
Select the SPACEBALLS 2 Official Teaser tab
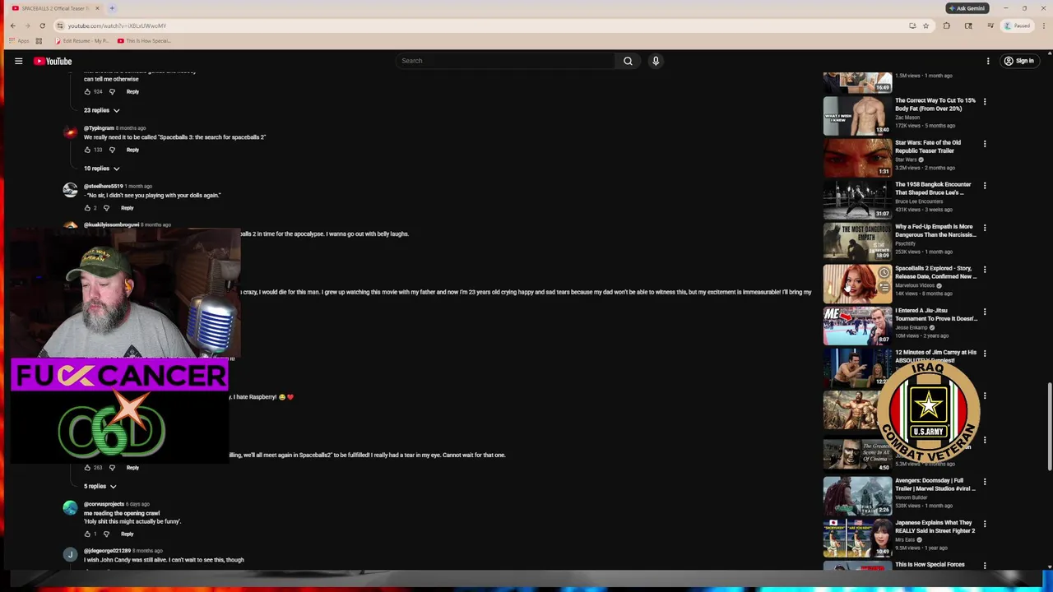[x=54, y=8]
